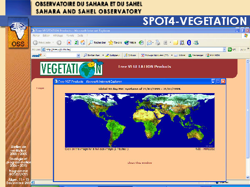Open the History icon next to Média
The image size is (250, 187).
(x=141, y=43)
